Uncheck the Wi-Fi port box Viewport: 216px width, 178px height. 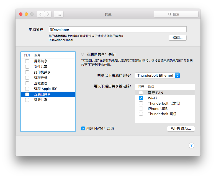pos(141,98)
